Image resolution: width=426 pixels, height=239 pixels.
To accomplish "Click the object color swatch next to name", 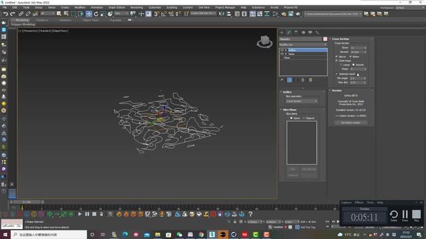I will click(x=325, y=39).
